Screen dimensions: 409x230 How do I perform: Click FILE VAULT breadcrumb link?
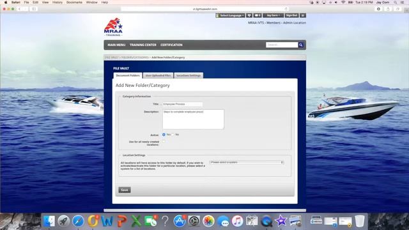click(x=112, y=57)
